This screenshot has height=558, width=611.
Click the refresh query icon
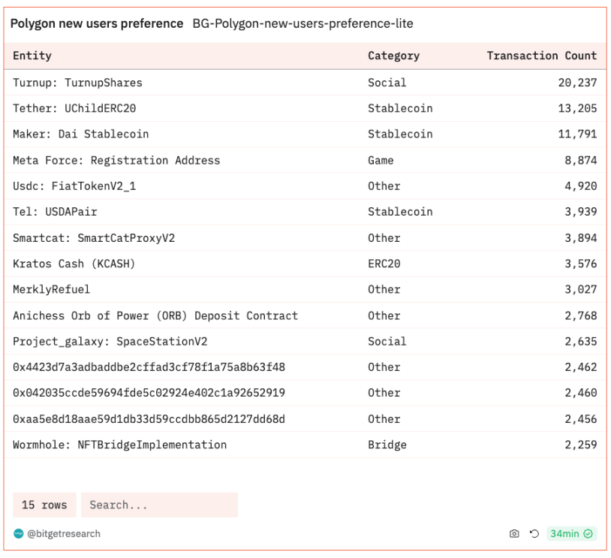click(x=534, y=534)
